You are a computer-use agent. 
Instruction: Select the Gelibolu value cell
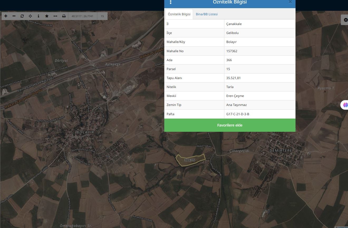[x=260, y=33]
